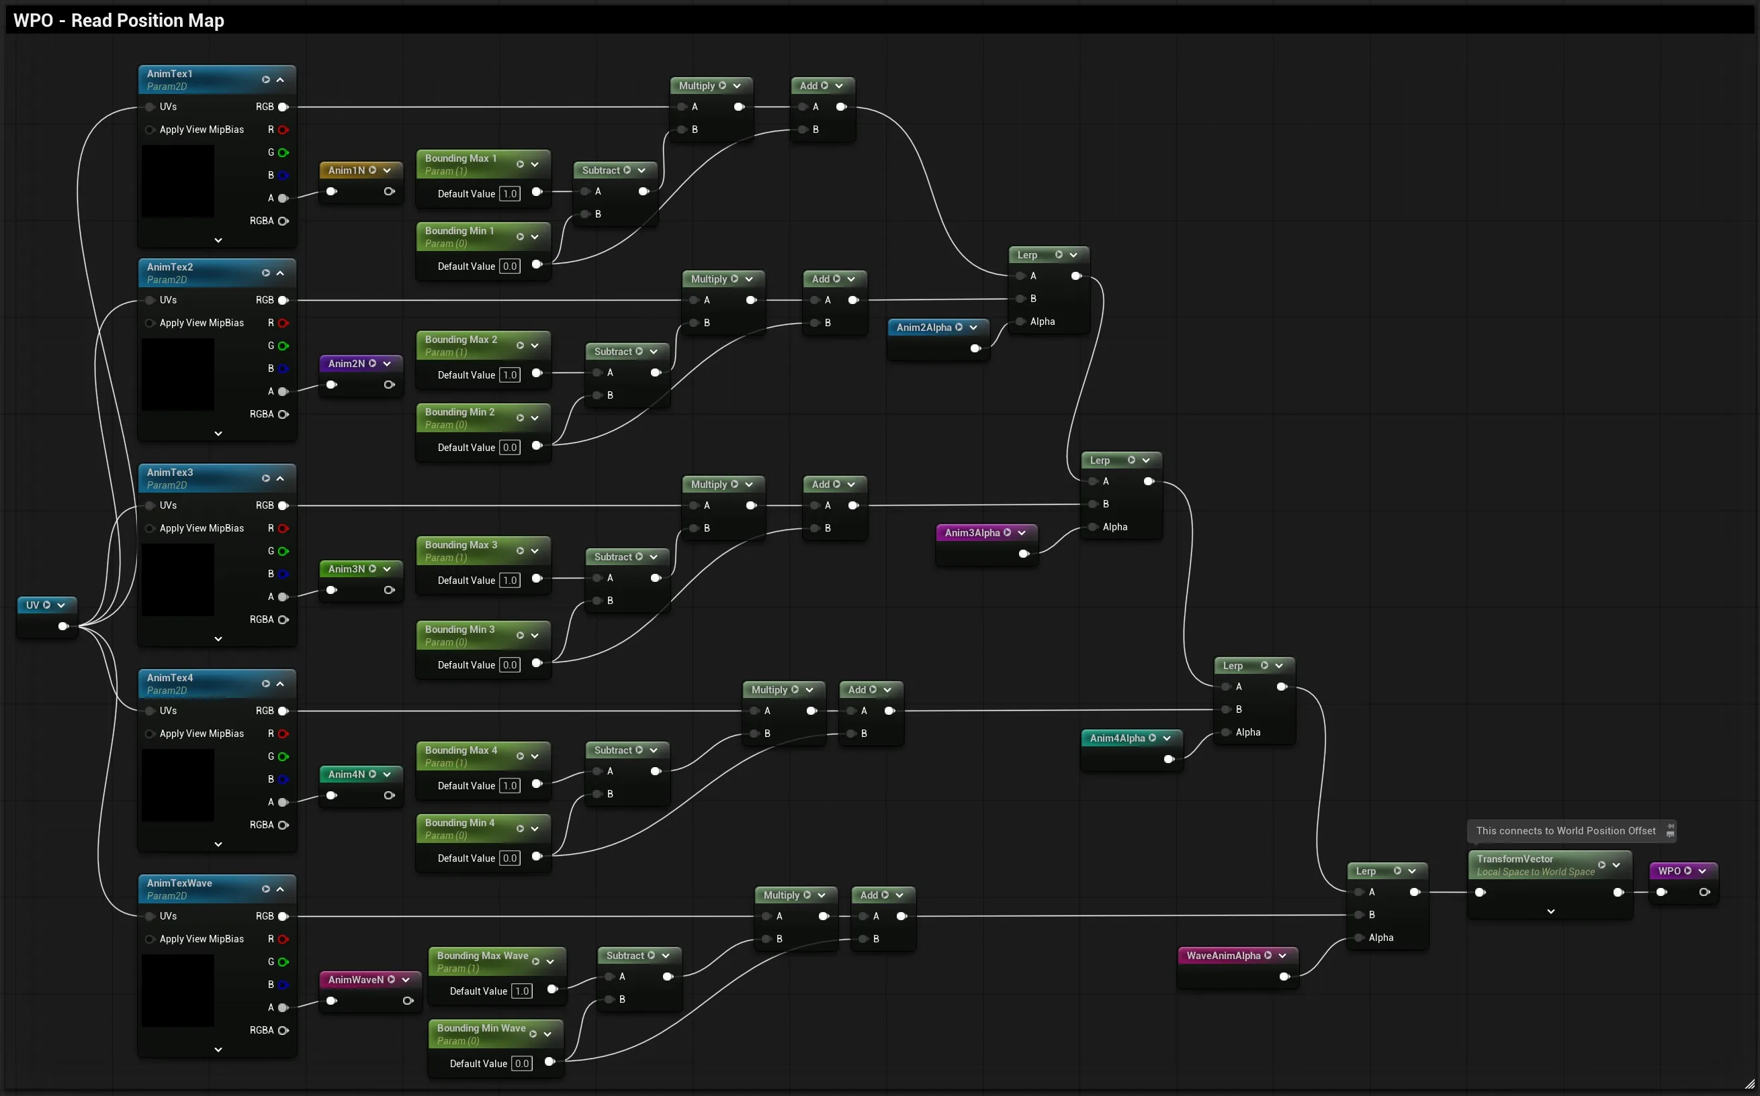Open the WaveAnimAlpha node dropdown chevron
Screen dimensions: 1760x1096
point(1282,956)
